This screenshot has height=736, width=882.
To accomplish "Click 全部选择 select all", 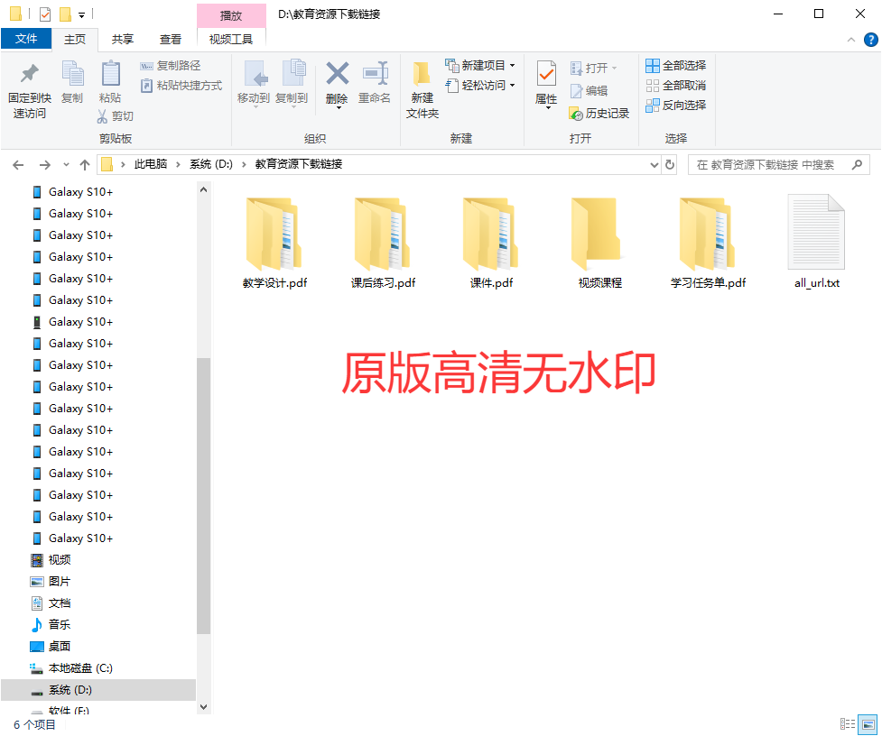I will [675, 66].
